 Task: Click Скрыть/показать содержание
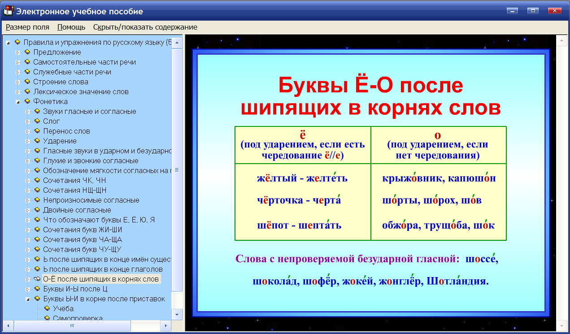click(144, 27)
